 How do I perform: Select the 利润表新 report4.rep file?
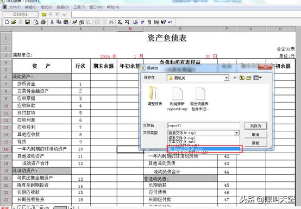point(177,99)
